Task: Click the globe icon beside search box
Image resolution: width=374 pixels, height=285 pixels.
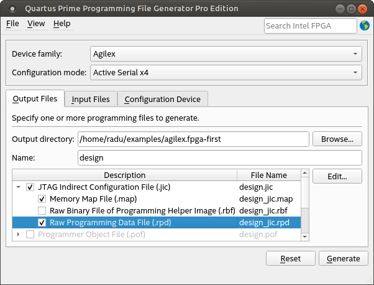Action: point(364,26)
